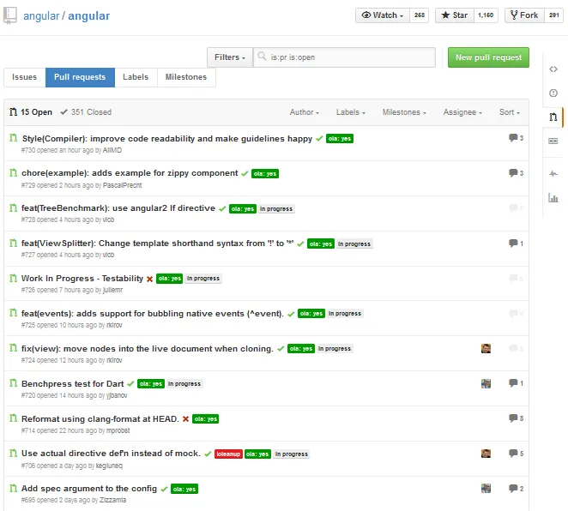Click author name mprobst

(x=118, y=430)
